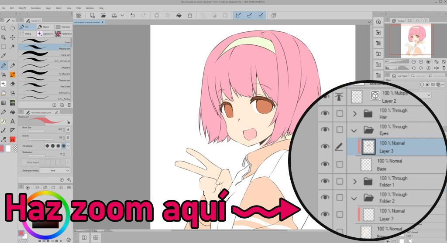Select the Pencil tool in the tool palette
Viewport: 447px width, 243px height.
[x=13, y=65]
